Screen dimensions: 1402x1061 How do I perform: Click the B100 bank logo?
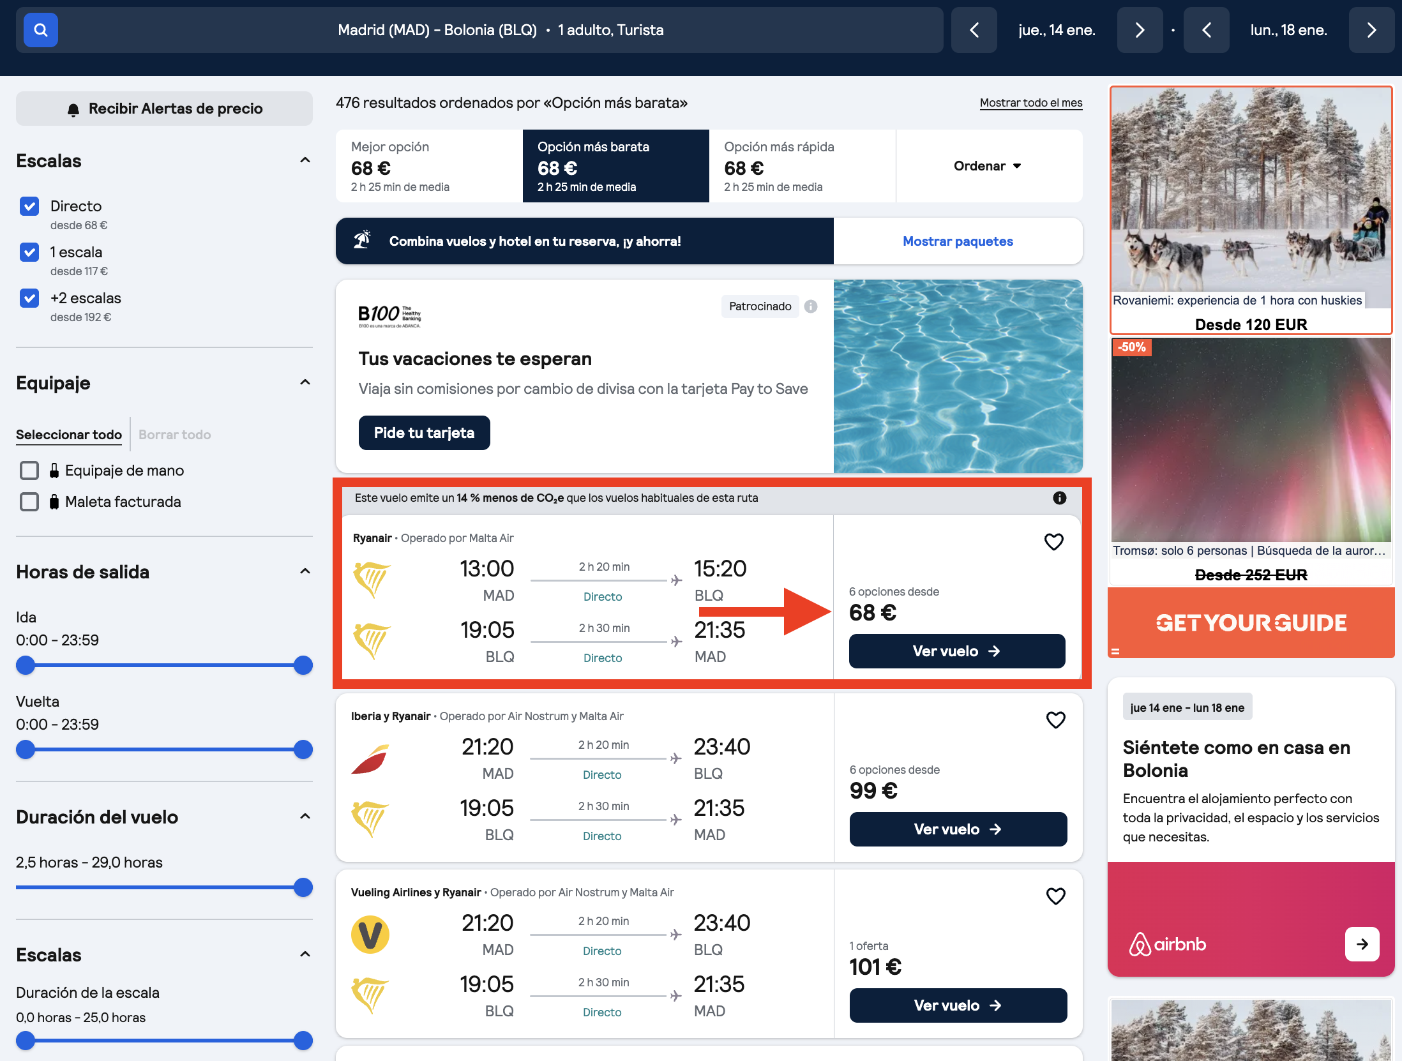click(389, 315)
